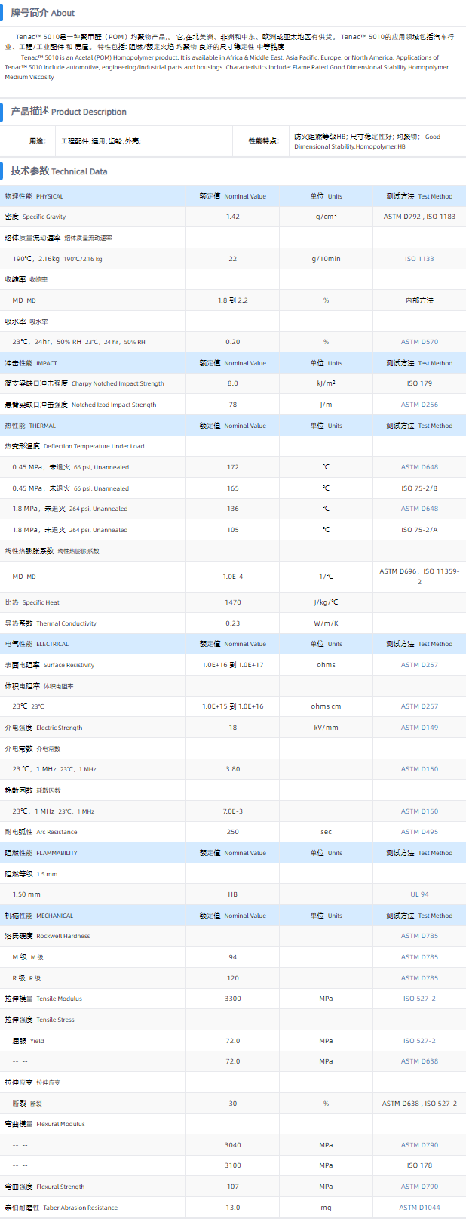The height and width of the screenshot is (1219, 466).
Task: Click ASTM D785 link in M-scale 94 row
Action: coord(419,957)
